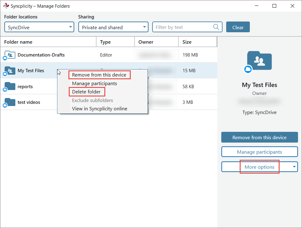Click the Clear filter button

[238, 27]
